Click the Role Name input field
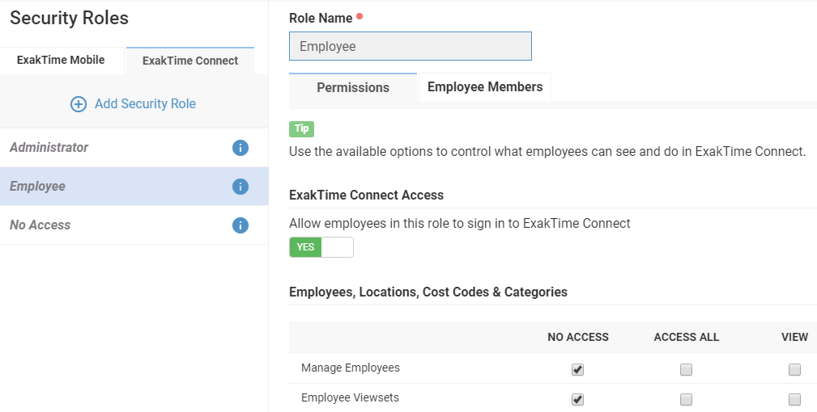Viewport: 817px width, 412px height. (x=411, y=46)
